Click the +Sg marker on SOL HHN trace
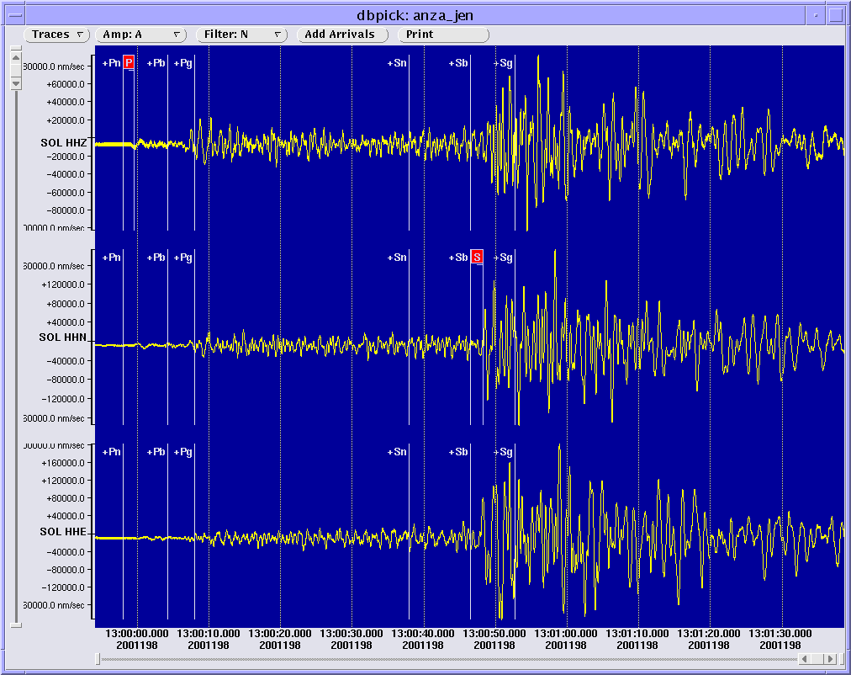The height and width of the screenshot is (675, 851). pyautogui.click(x=503, y=258)
